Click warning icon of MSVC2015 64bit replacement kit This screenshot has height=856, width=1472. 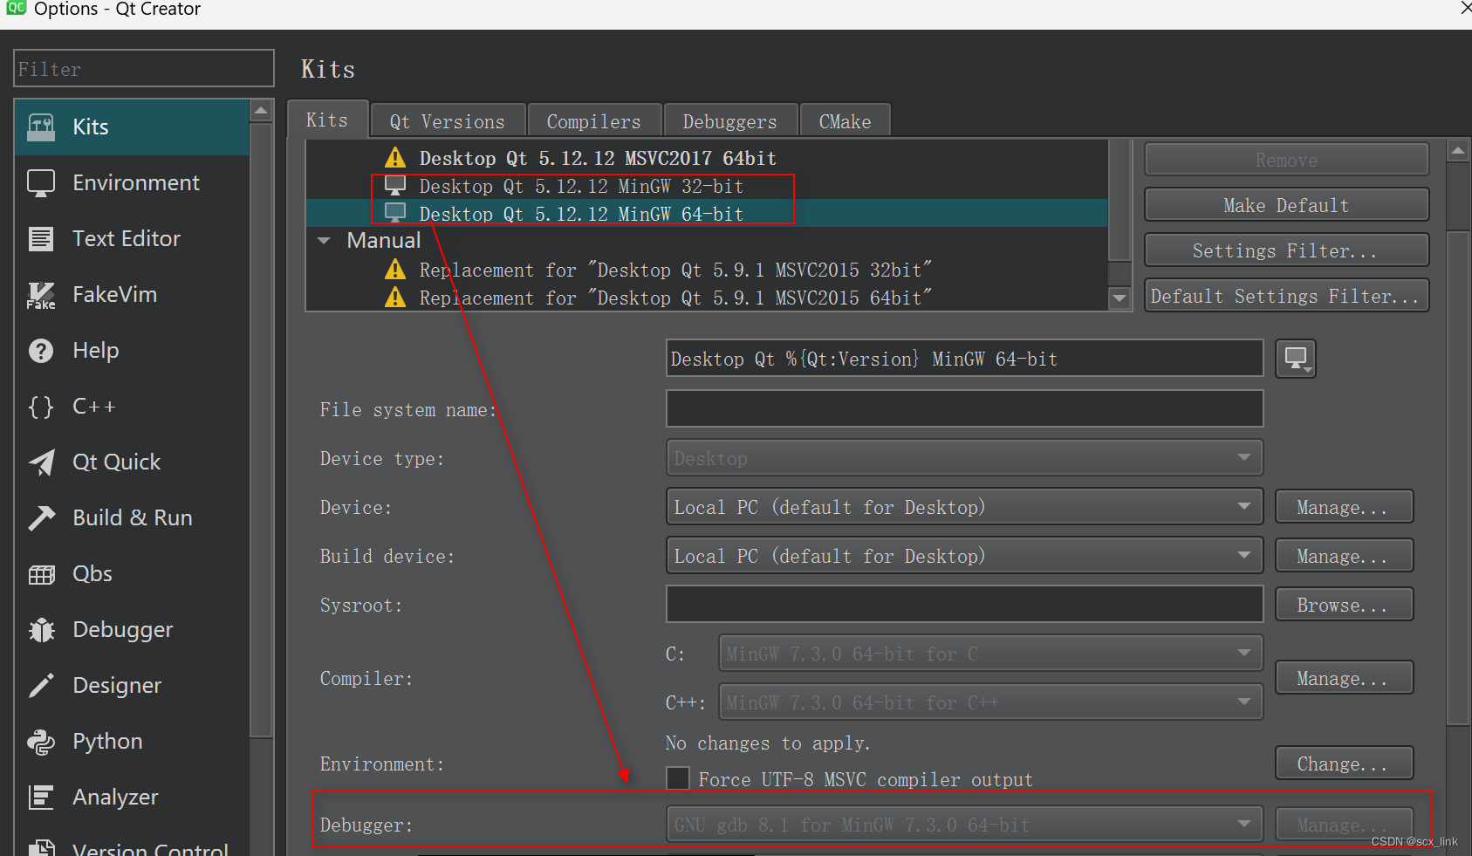click(x=395, y=298)
